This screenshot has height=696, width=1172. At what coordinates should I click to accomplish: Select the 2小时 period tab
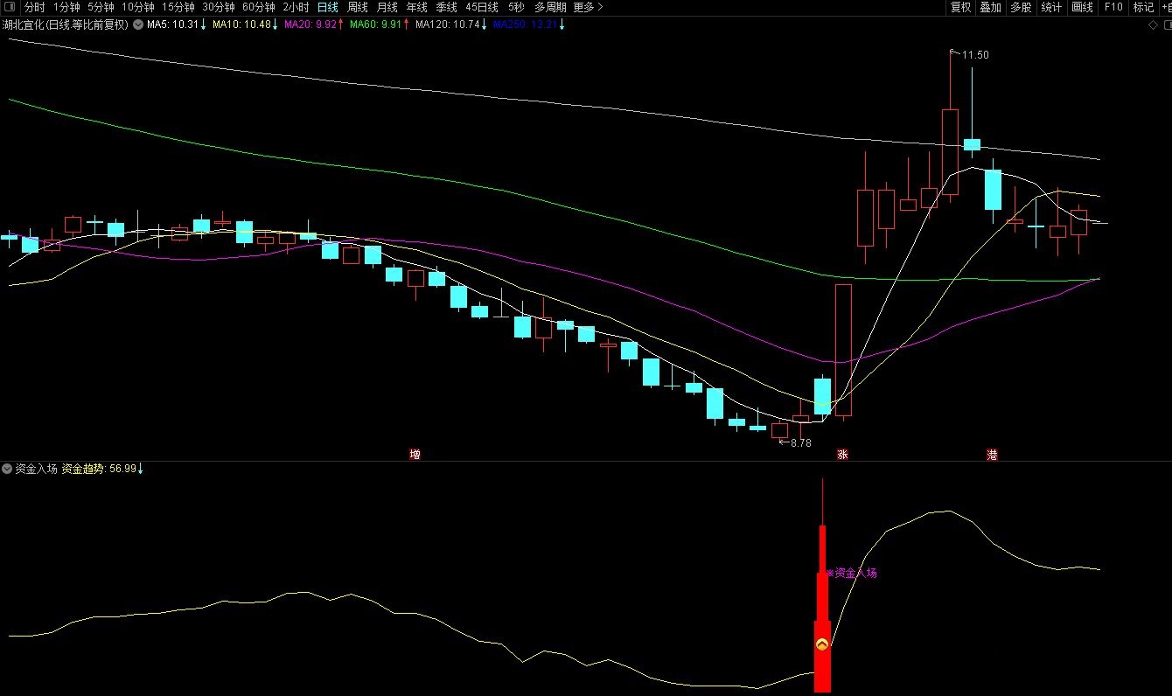296,7
